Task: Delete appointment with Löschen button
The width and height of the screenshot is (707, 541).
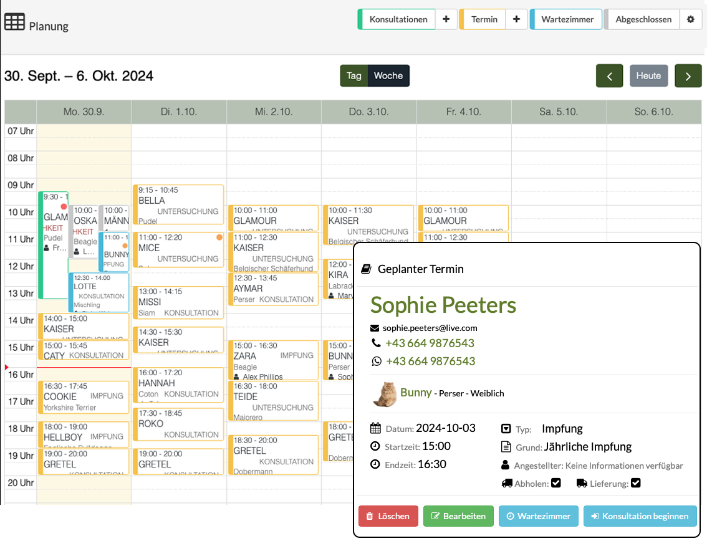Action: coord(388,516)
